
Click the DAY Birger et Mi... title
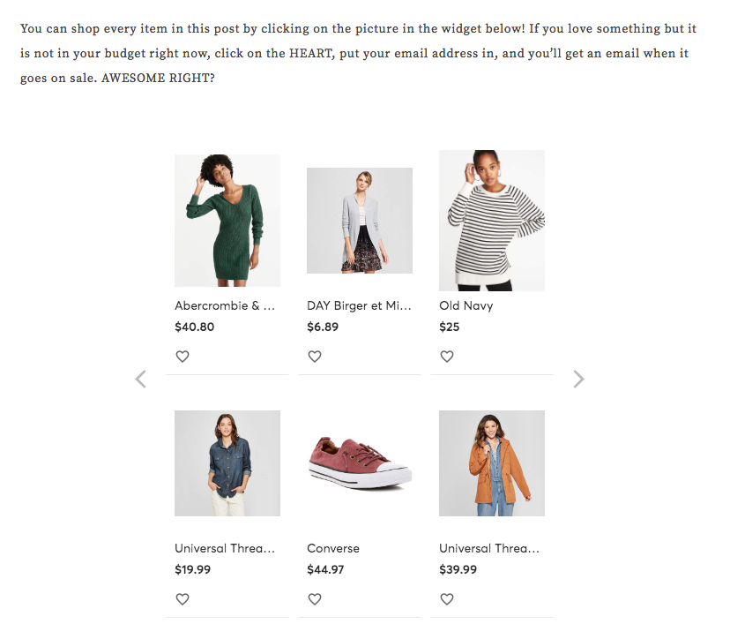359,306
